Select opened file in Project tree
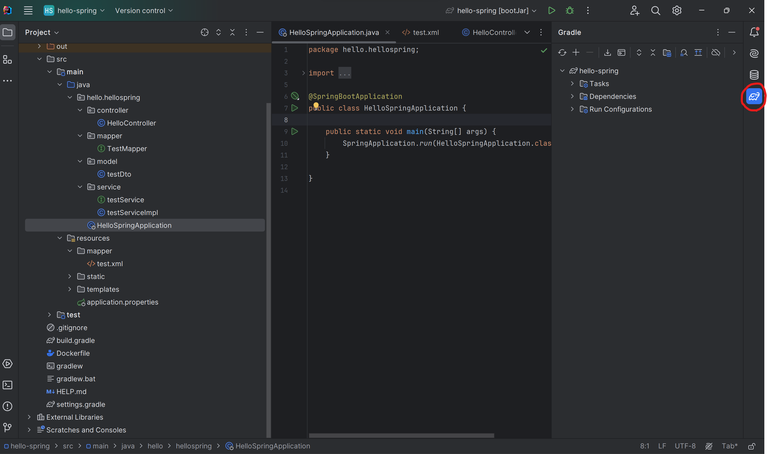The height and width of the screenshot is (454, 767). pos(204,32)
